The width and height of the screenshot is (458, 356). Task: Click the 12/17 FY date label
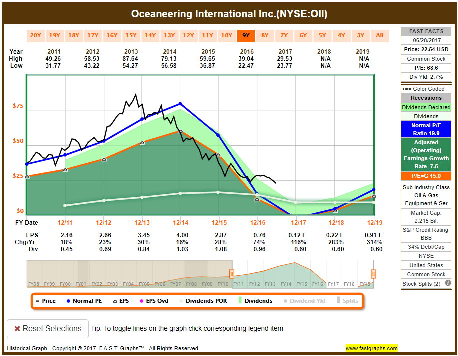(298, 223)
